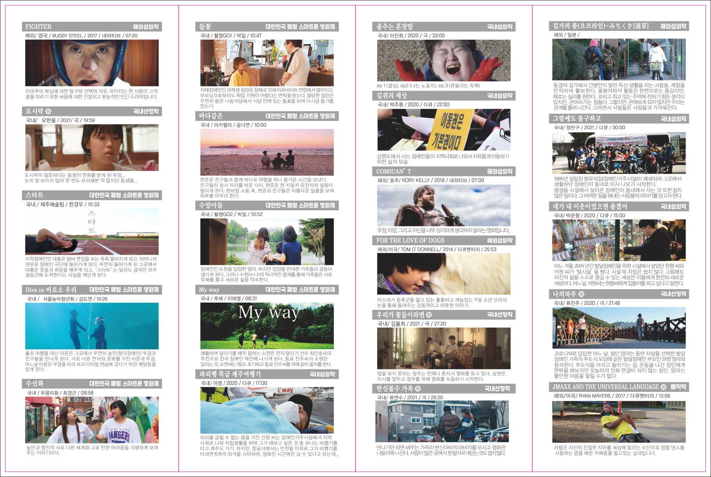Click the 춤추는 혼잣말 title header
The image size is (711, 477).
pos(395,27)
